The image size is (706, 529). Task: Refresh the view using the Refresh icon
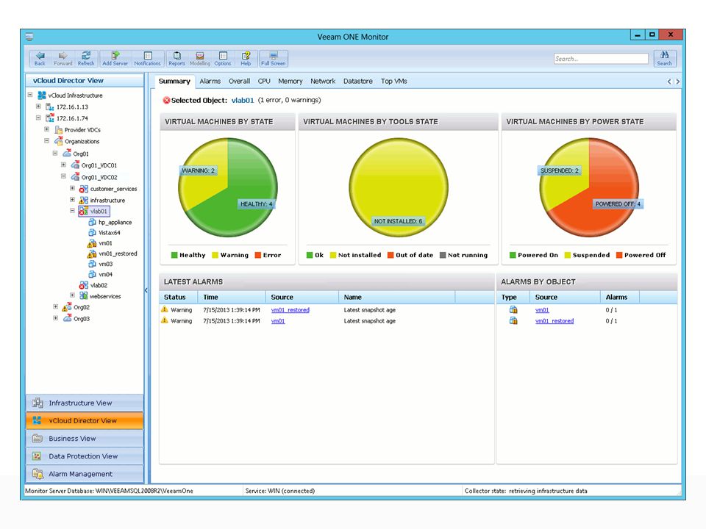point(86,58)
